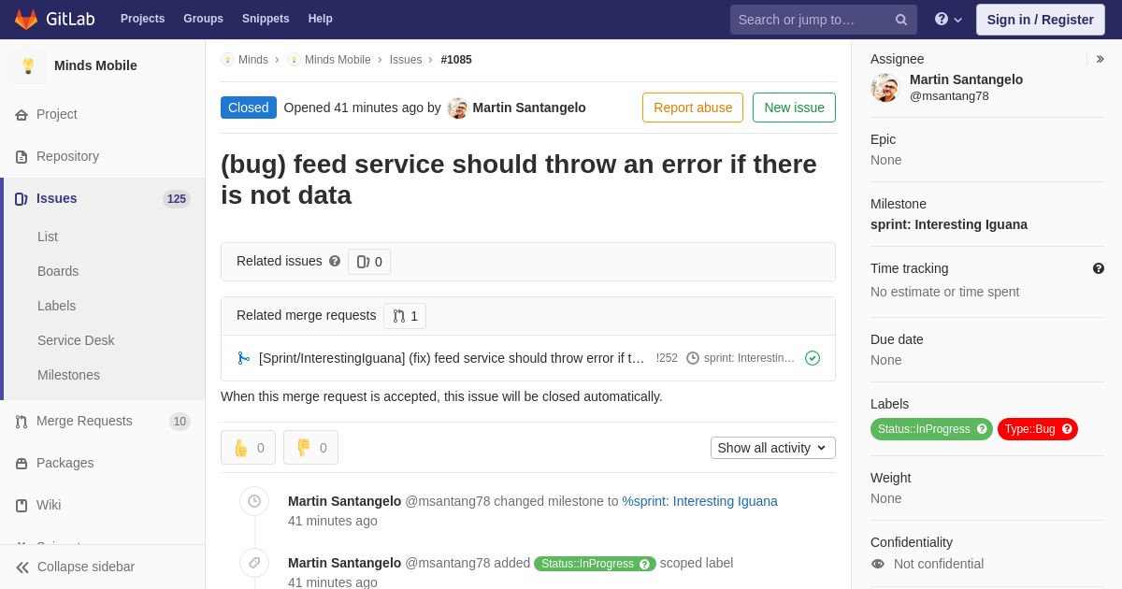The image size is (1122, 589).
Task: Click the Report abuse button
Action: pos(693,108)
